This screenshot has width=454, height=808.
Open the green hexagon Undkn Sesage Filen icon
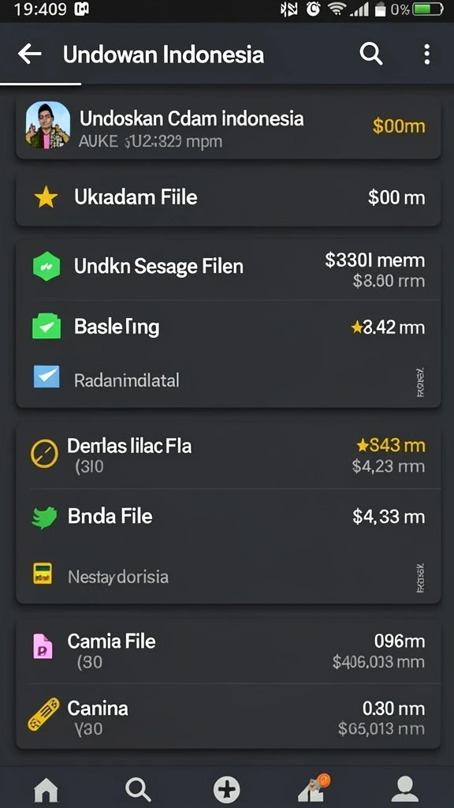pyautogui.click(x=47, y=267)
